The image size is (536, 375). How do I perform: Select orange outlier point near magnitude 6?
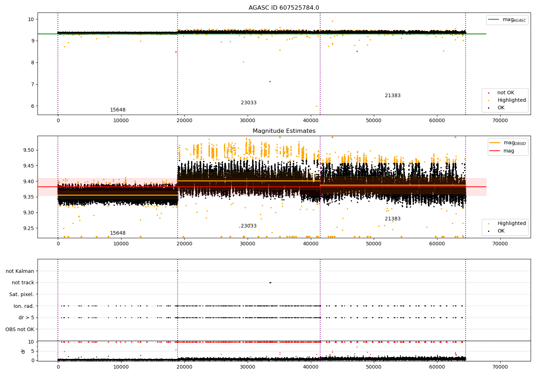click(x=317, y=106)
